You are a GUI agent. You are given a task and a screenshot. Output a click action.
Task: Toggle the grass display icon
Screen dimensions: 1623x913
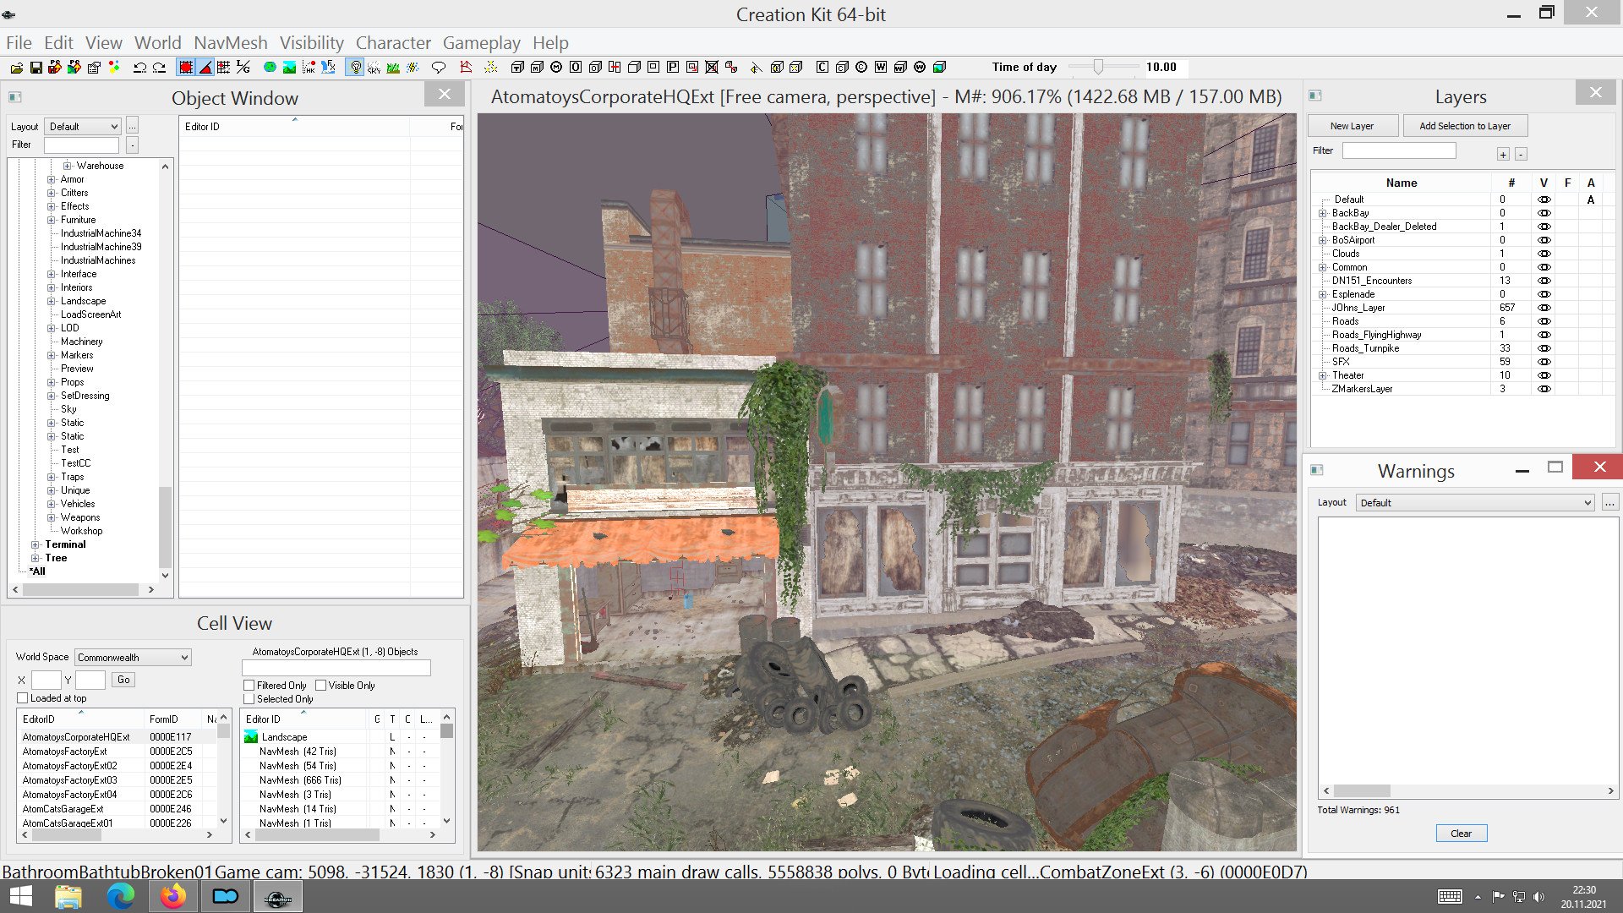[x=393, y=67]
